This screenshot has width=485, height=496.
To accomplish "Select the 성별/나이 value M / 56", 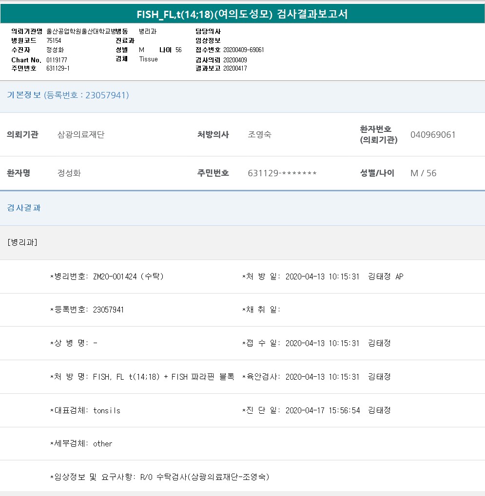I will coord(423,173).
